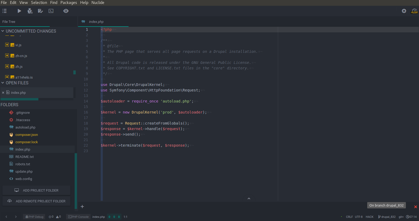Open the terminal console icon in toolbar
The image size is (419, 221).
click(51, 11)
